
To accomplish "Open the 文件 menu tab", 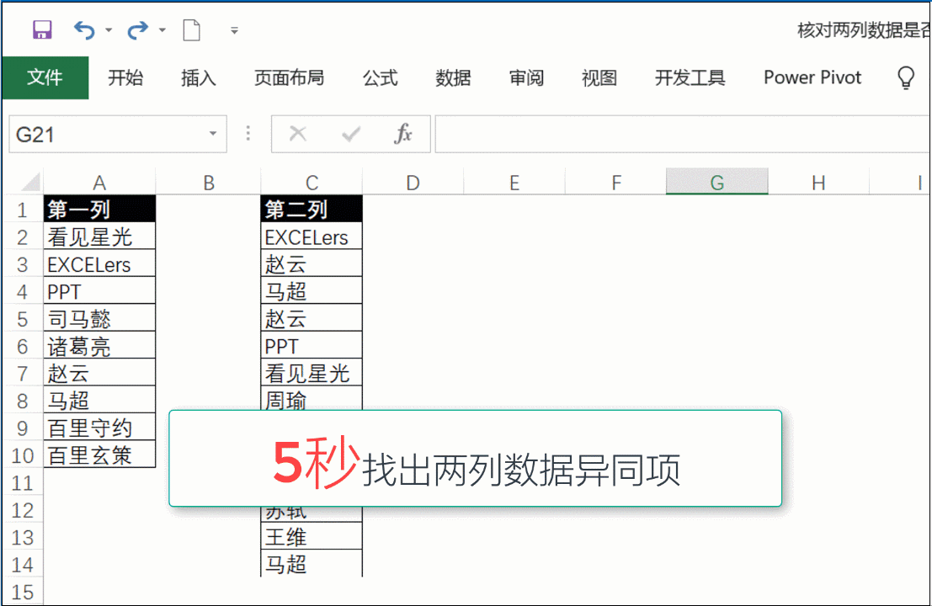I will (45, 78).
